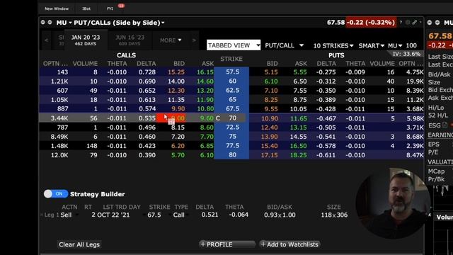453x255 pixels.
Task: Click the help question mark icon in option chain header
Action: [x=401, y=22]
